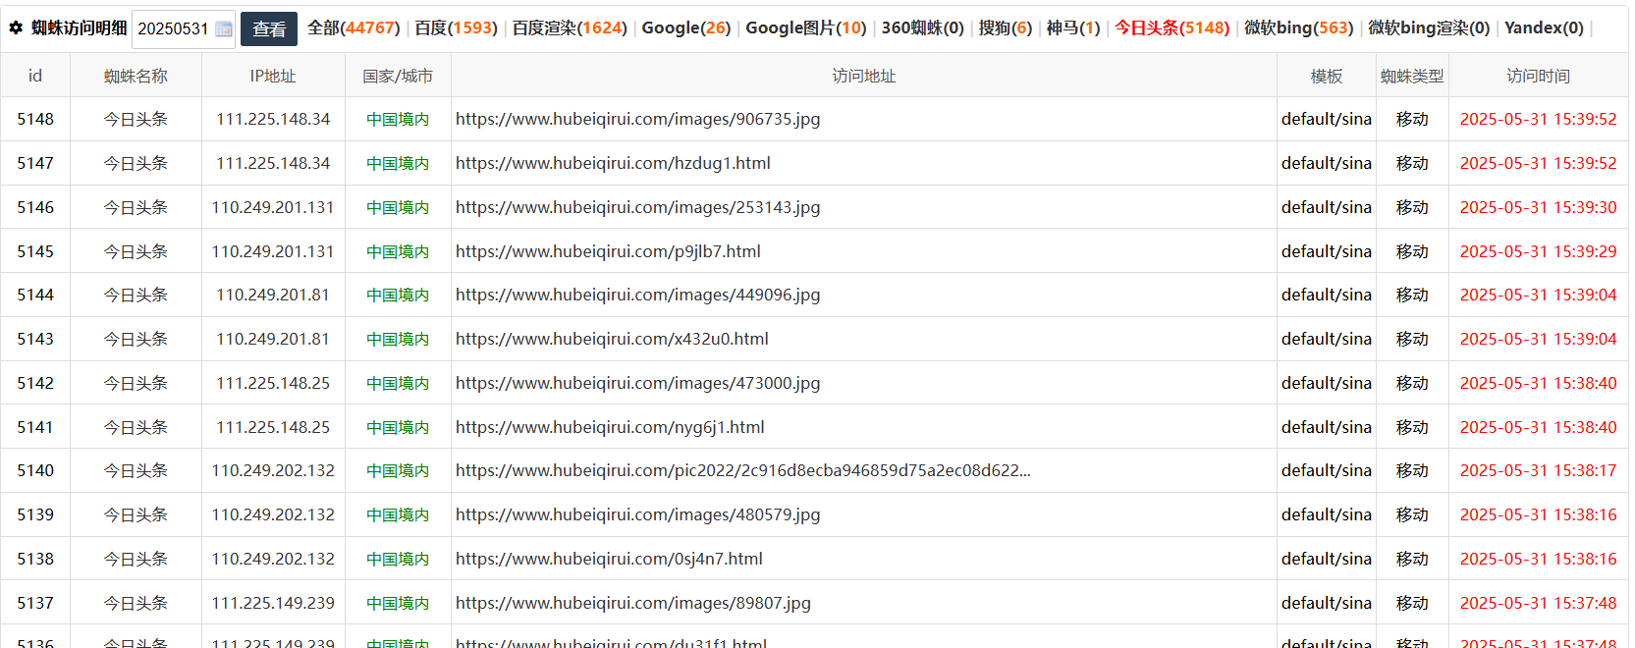Click 移动 type in row 5138
Screen dimensions: 1635x648
pyautogui.click(x=1412, y=559)
